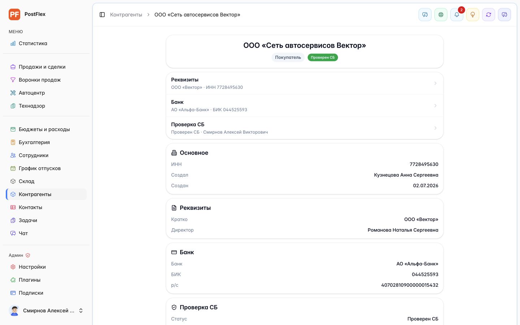
Task: Click the Задачи sidebar icon
Action: click(x=13, y=220)
